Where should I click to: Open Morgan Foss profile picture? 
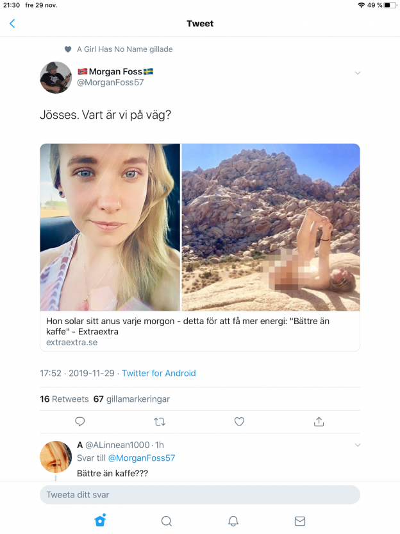click(56, 77)
